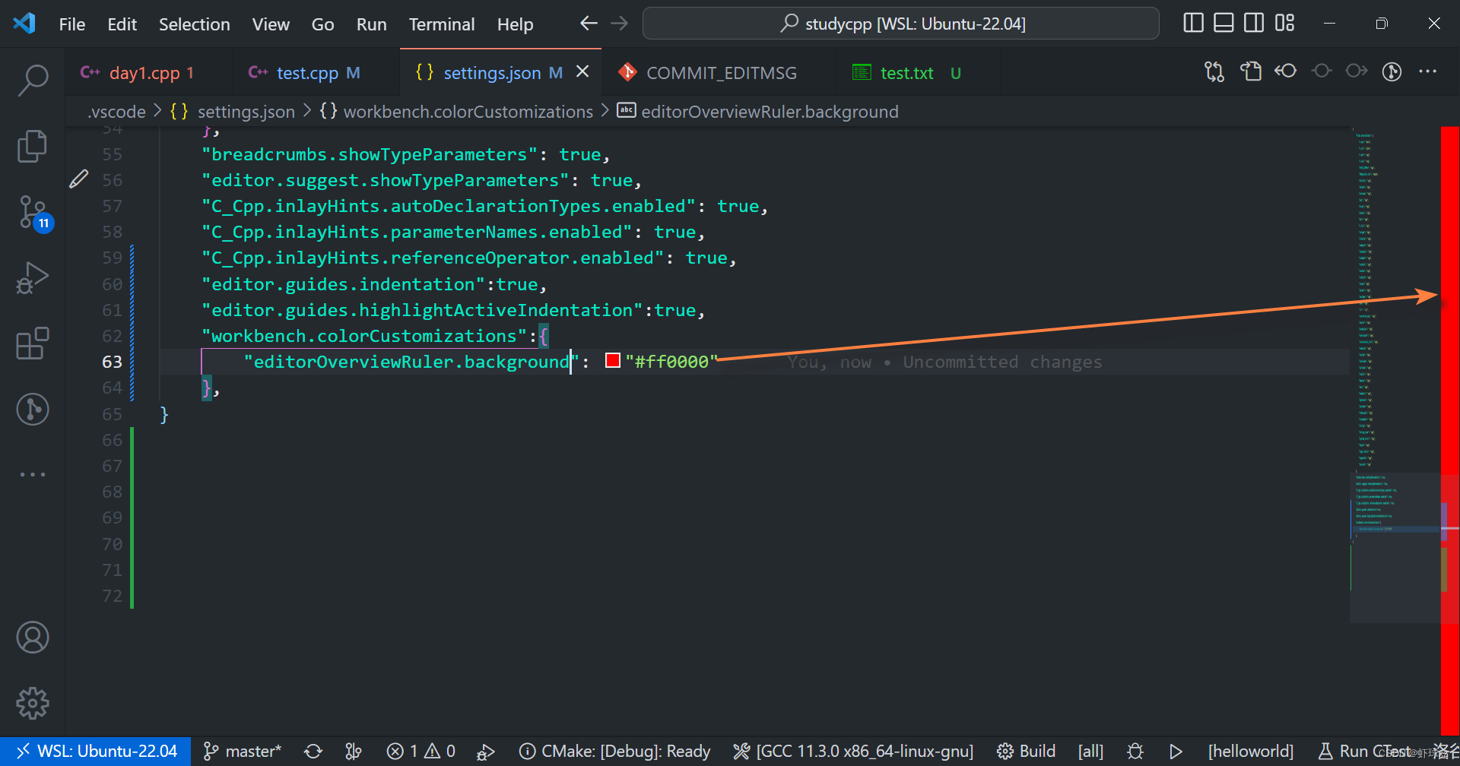Click the breadcrumbs.showTypeParameters setting line

405,154
